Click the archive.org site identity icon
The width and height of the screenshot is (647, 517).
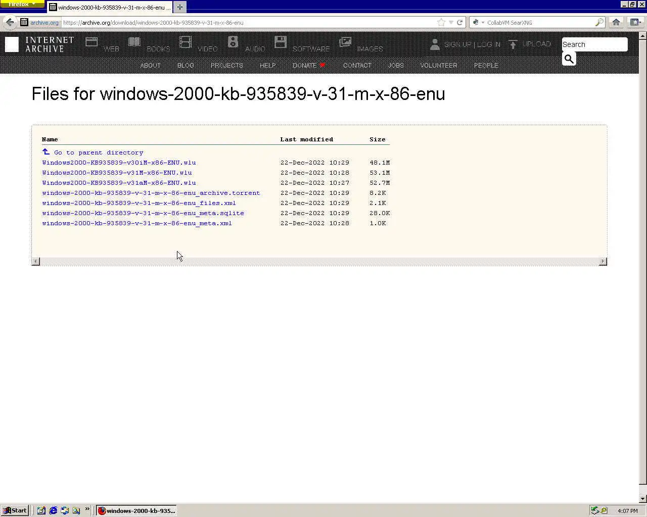click(24, 22)
